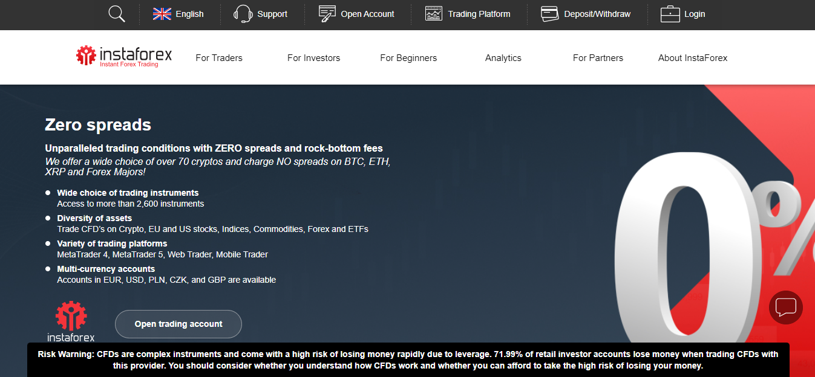This screenshot has height=377, width=815.
Task: Open the For Investors menu
Action: click(x=313, y=58)
